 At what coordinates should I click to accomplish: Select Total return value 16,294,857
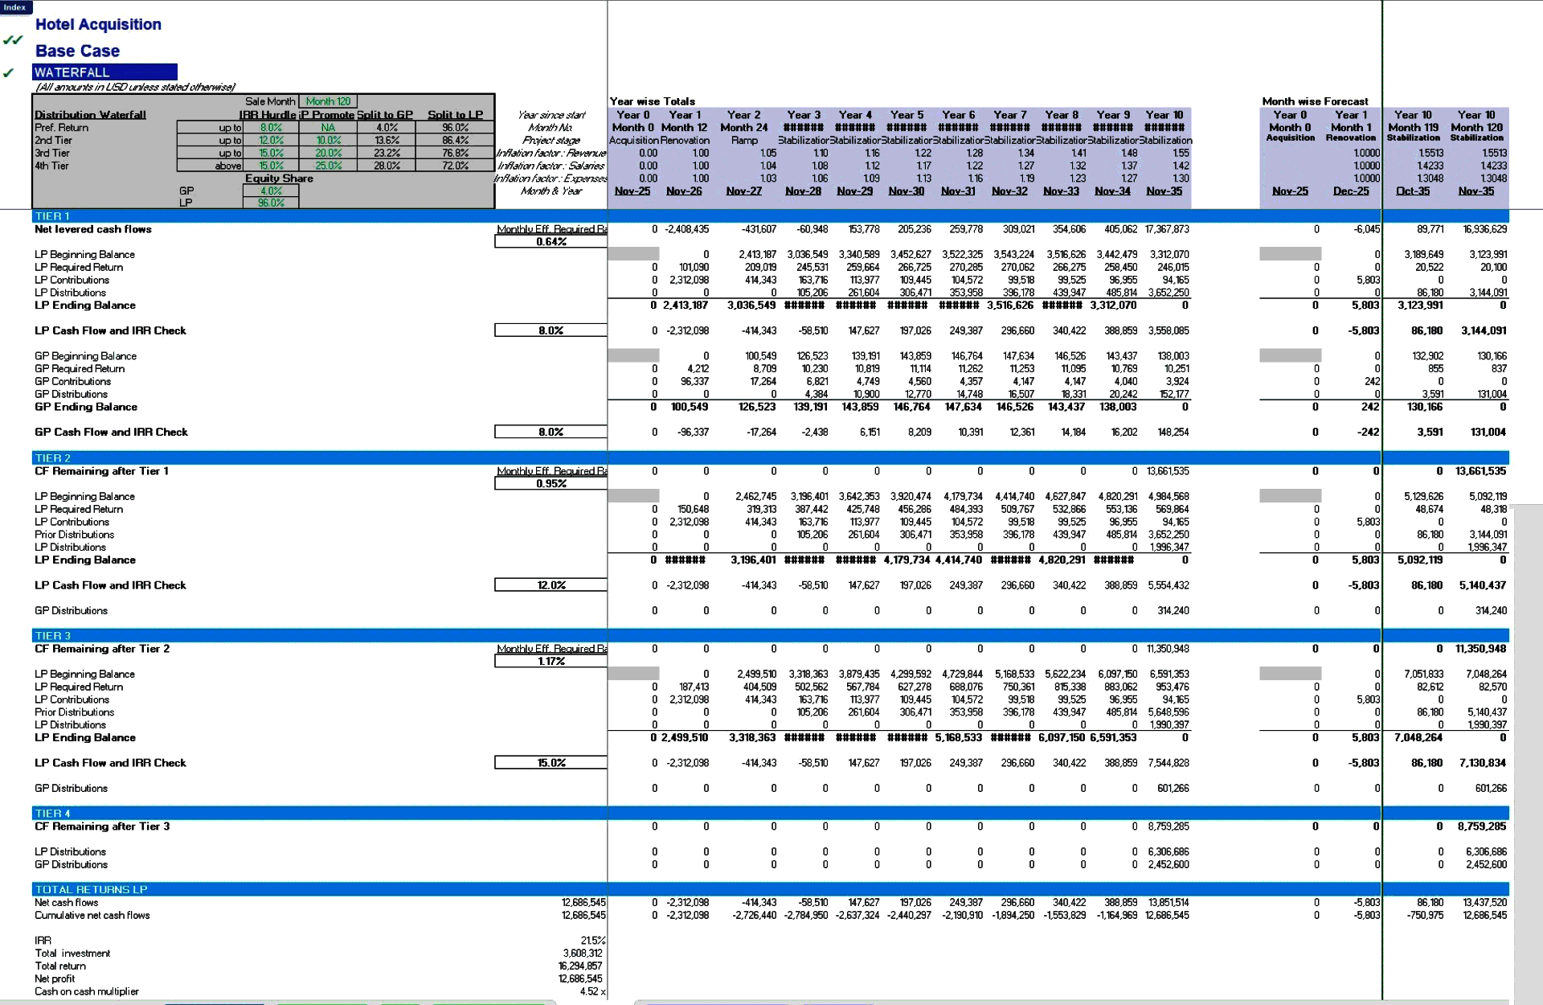[x=580, y=966]
